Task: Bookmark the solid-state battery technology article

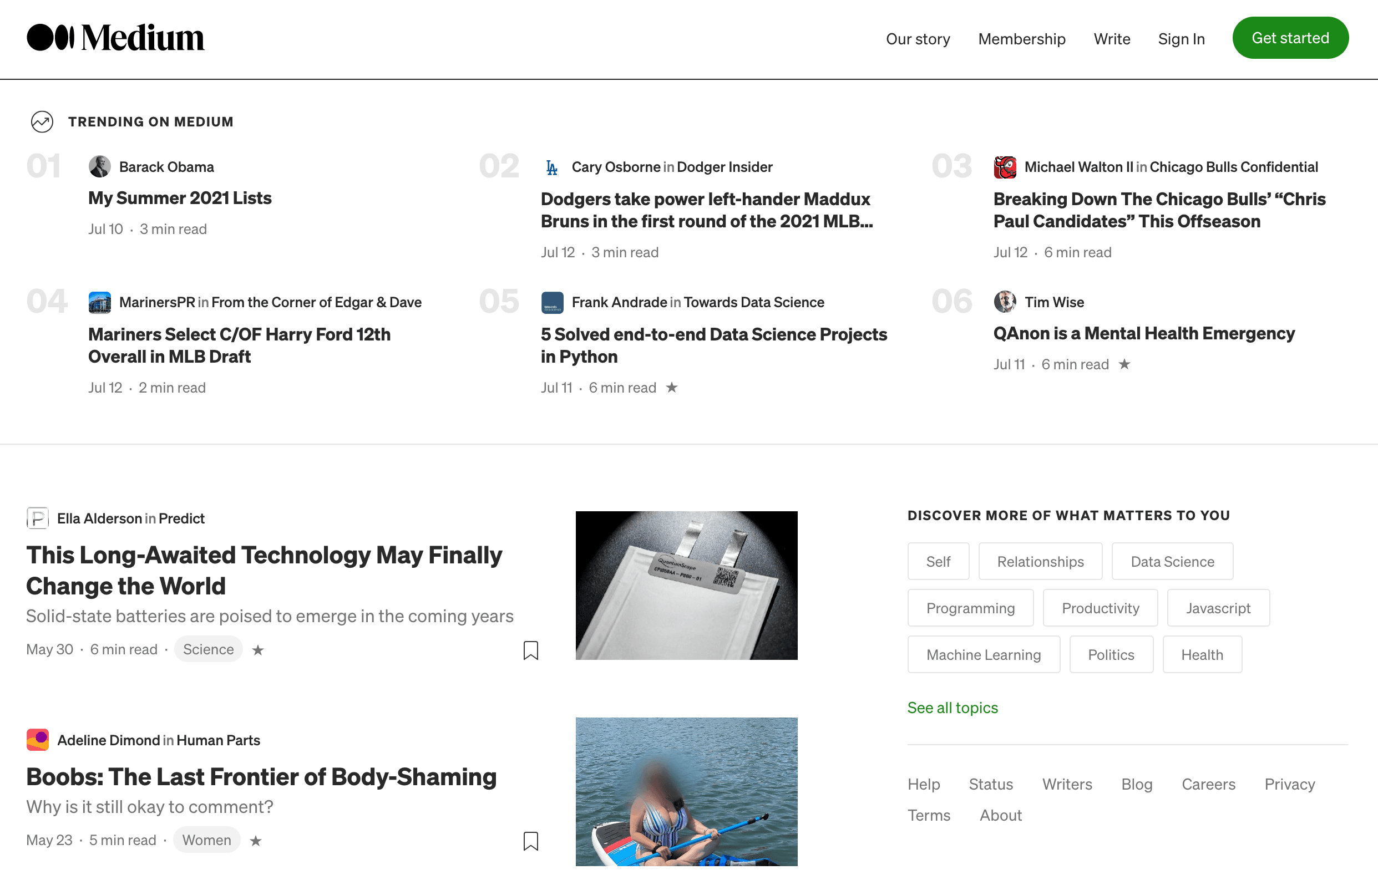Action: click(x=531, y=650)
